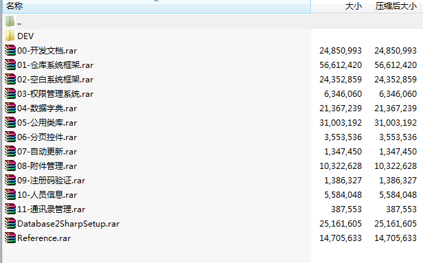
Task: Select the DEV folder icon
Action: [x=10, y=36]
